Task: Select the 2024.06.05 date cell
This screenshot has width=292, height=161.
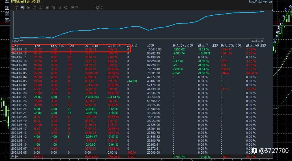Action: tap(19, 152)
